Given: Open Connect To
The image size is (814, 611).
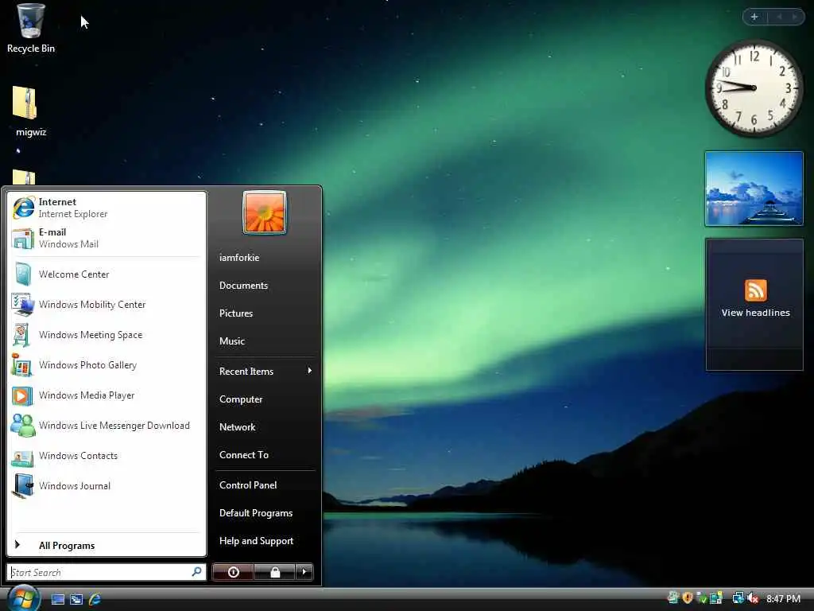Looking at the screenshot, I should (x=265, y=455).
